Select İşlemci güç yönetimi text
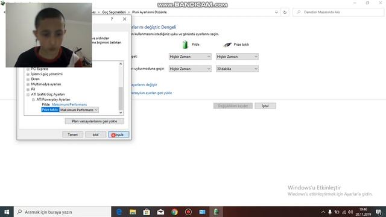Screen dimensions: 386x217 (x=47, y=74)
